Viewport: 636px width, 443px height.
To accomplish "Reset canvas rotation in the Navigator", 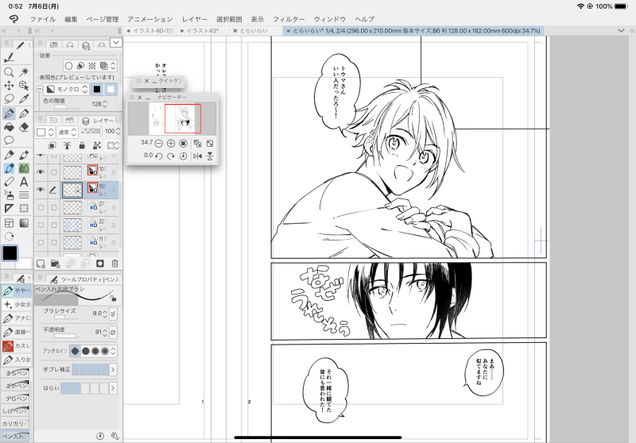I will tap(183, 156).
